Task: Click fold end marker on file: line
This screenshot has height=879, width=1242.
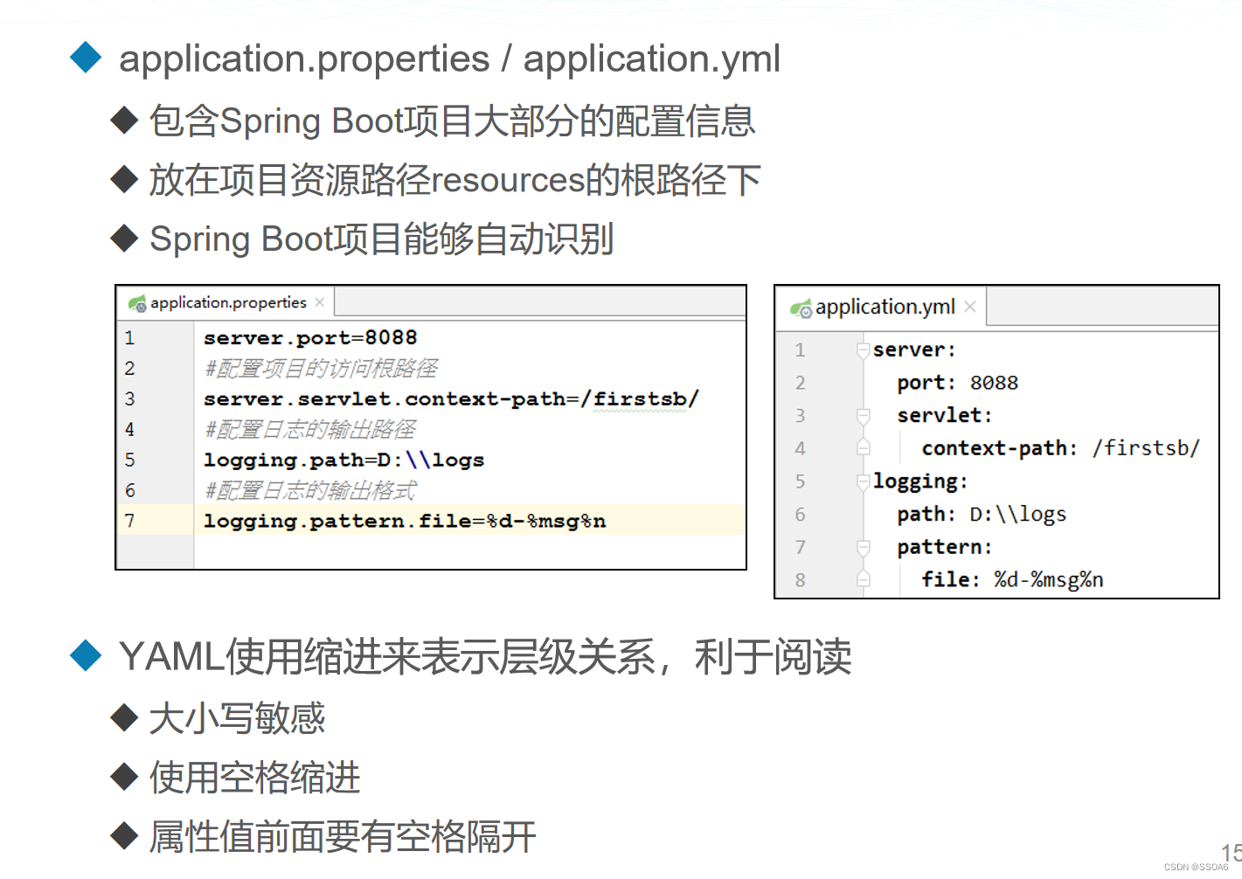Action: coord(864,579)
